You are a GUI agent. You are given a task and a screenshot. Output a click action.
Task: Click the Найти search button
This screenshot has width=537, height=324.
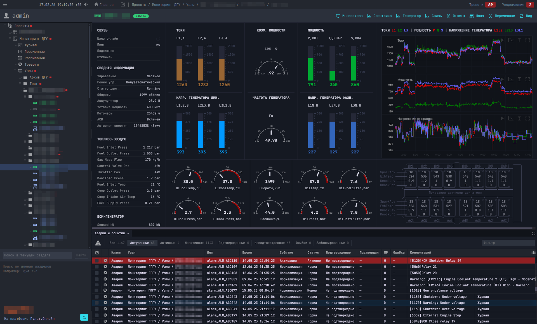click(x=81, y=255)
